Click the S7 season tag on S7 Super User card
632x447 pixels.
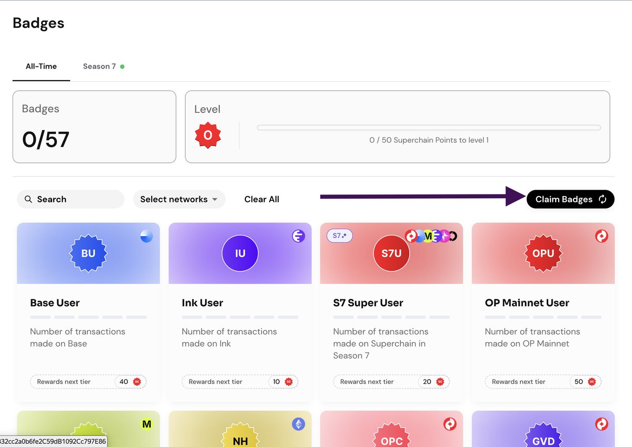(x=340, y=236)
